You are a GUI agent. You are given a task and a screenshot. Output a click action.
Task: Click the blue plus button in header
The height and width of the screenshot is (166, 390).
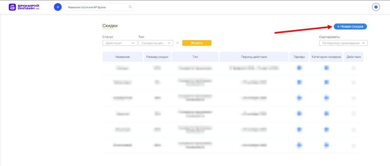(x=58, y=7)
